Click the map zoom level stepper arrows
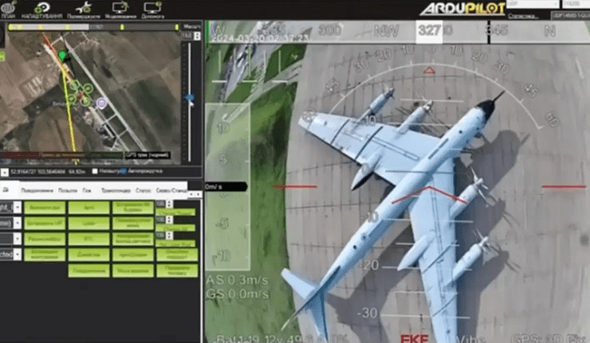590x343 pixels. click(198, 34)
